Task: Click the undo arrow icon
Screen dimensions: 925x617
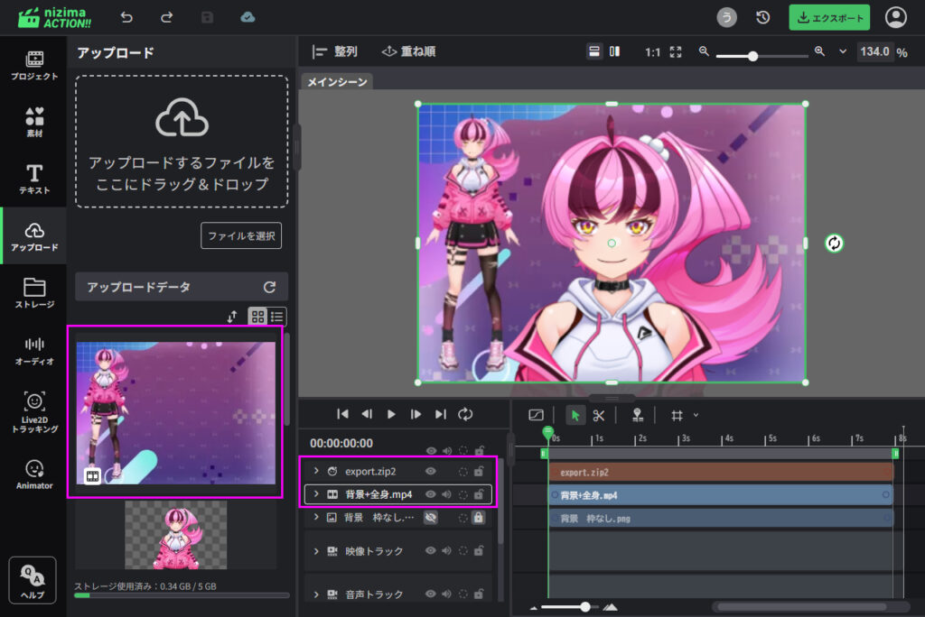Action: point(126,17)
